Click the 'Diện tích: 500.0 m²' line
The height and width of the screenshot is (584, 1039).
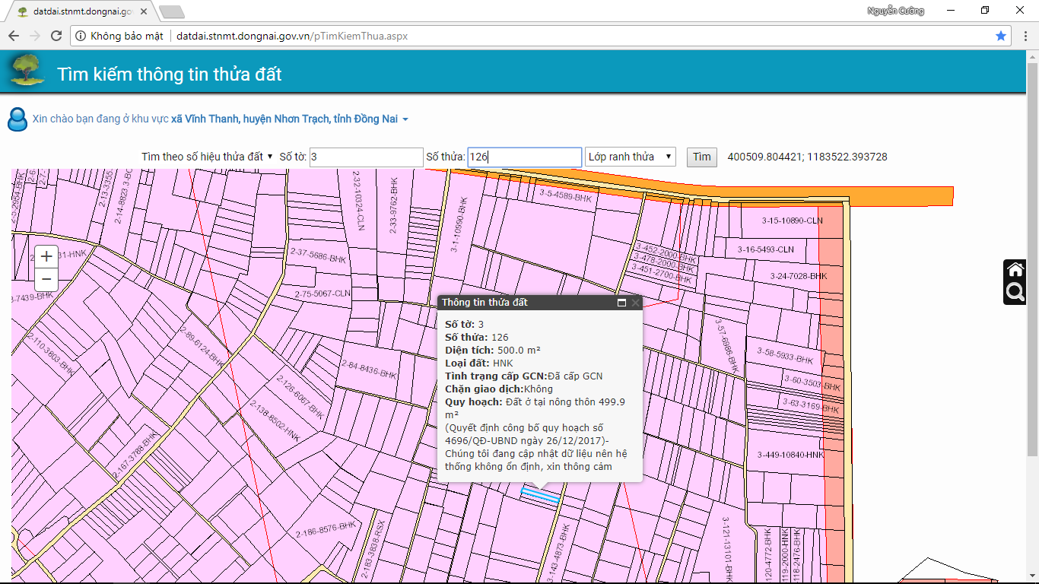point(493,350)
